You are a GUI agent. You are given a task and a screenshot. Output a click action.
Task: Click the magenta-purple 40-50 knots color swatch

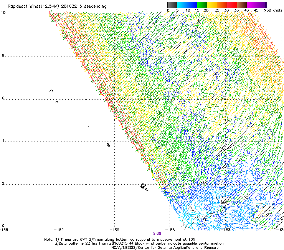coord(257,5)
